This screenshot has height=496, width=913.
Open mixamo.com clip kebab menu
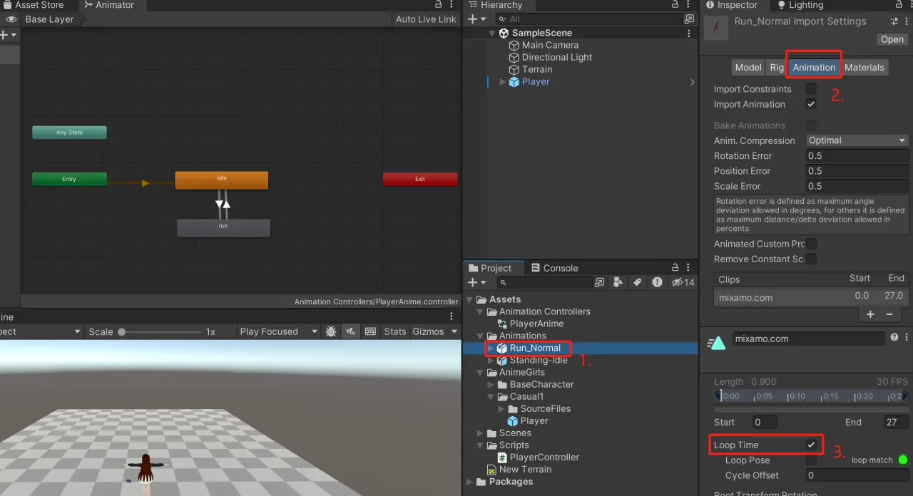(906, 338)
